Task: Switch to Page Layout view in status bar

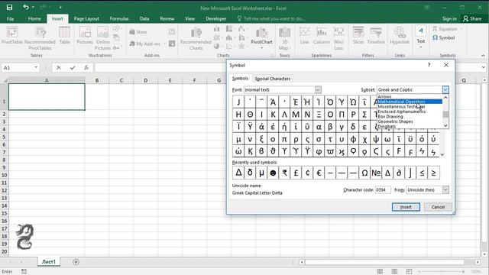Action: 394,272
